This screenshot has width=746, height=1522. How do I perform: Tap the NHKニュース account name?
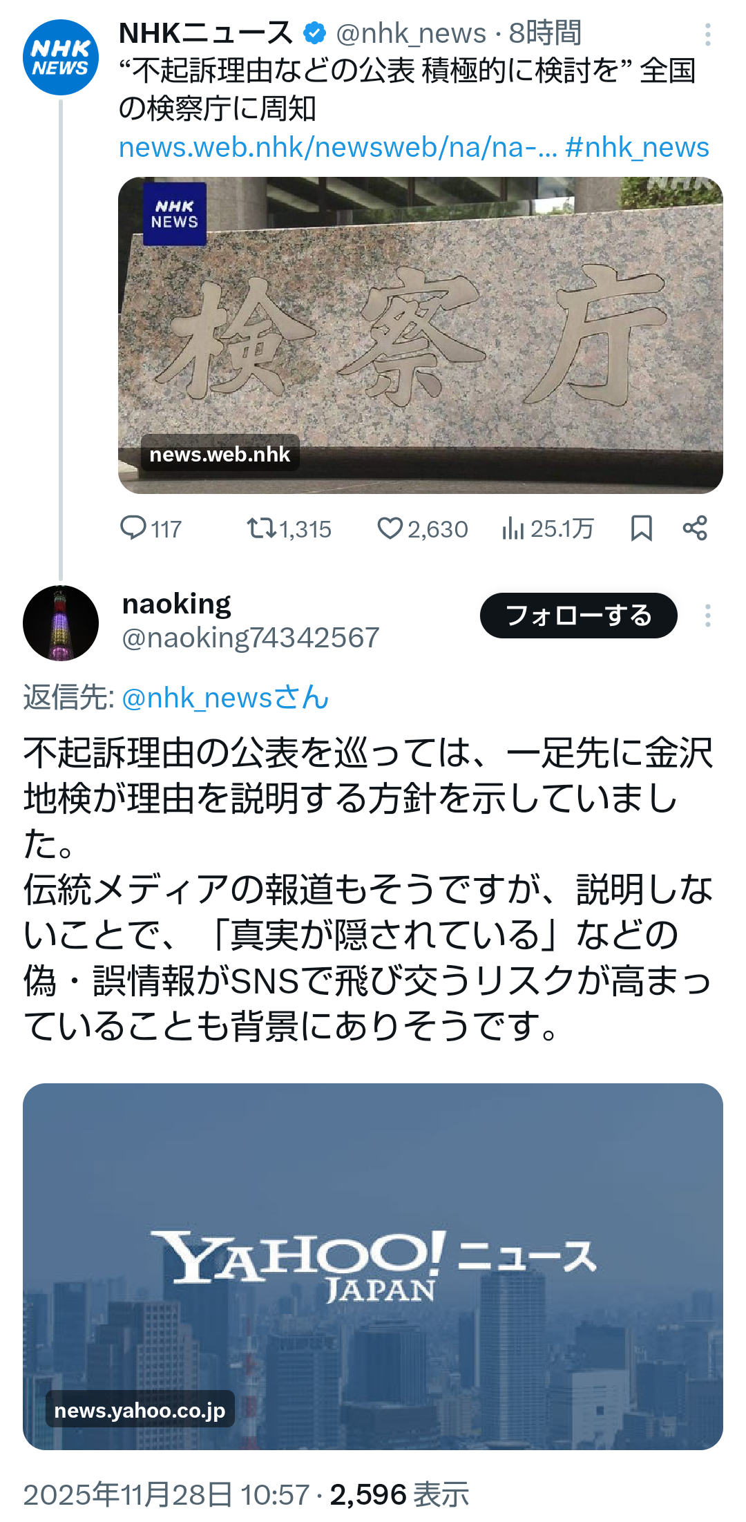(206, 32)
